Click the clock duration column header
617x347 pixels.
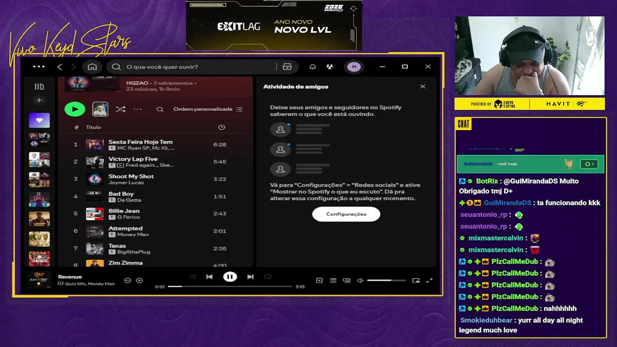(222, 127)
